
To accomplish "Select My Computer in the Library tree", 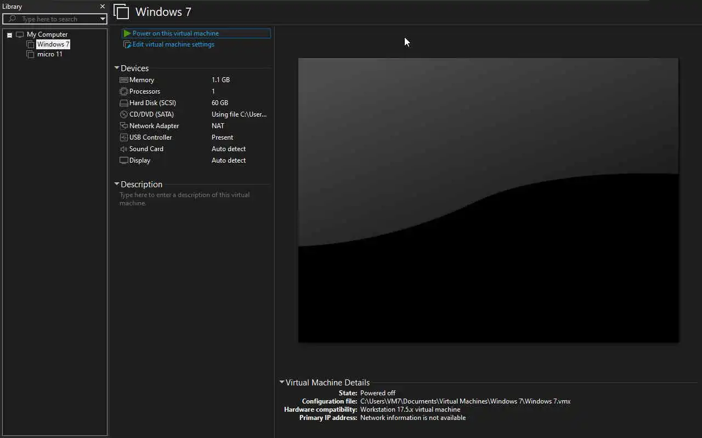I will click(x=47, y=34).
